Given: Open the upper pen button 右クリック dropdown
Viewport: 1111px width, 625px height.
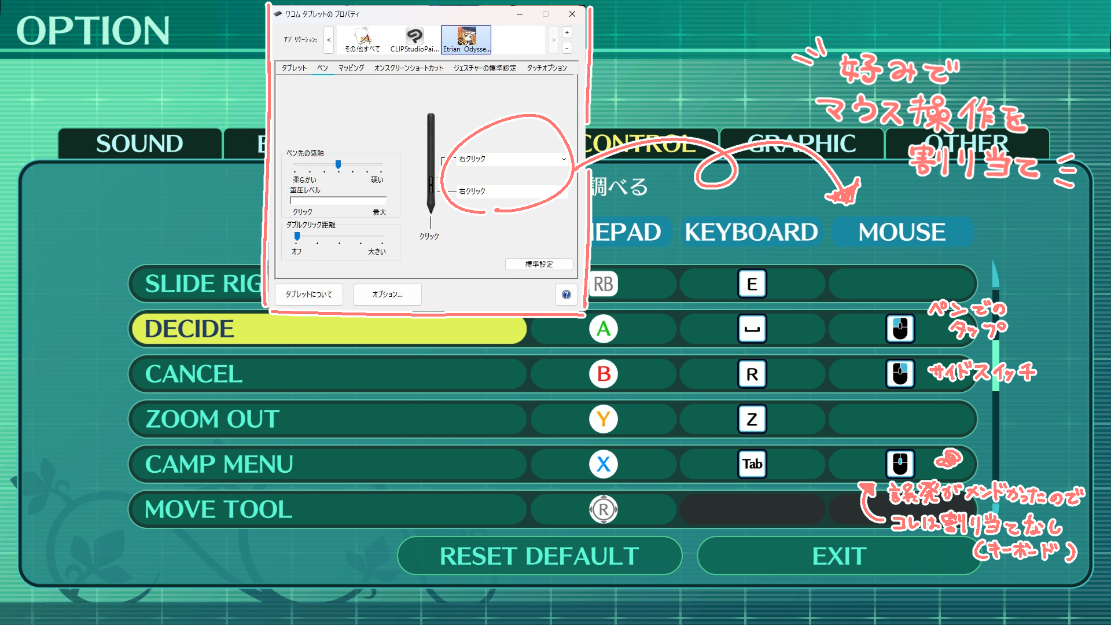Looking at the screenshot, I should point(512,159).
